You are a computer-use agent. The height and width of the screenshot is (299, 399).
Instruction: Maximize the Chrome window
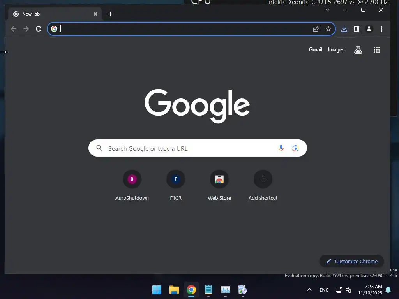point(363,10)
